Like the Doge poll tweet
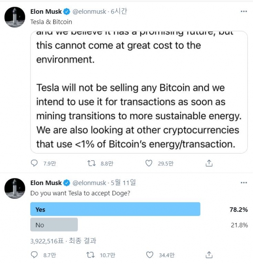253x264 pixels. (149, 255)
